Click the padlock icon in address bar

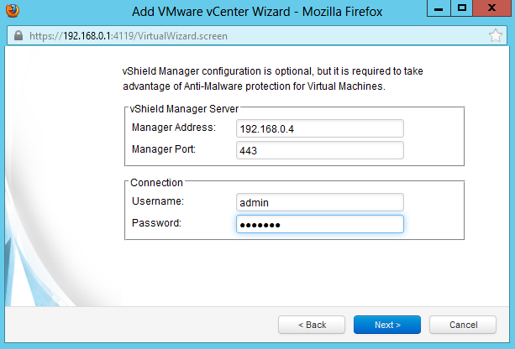(x=18, y=37)
